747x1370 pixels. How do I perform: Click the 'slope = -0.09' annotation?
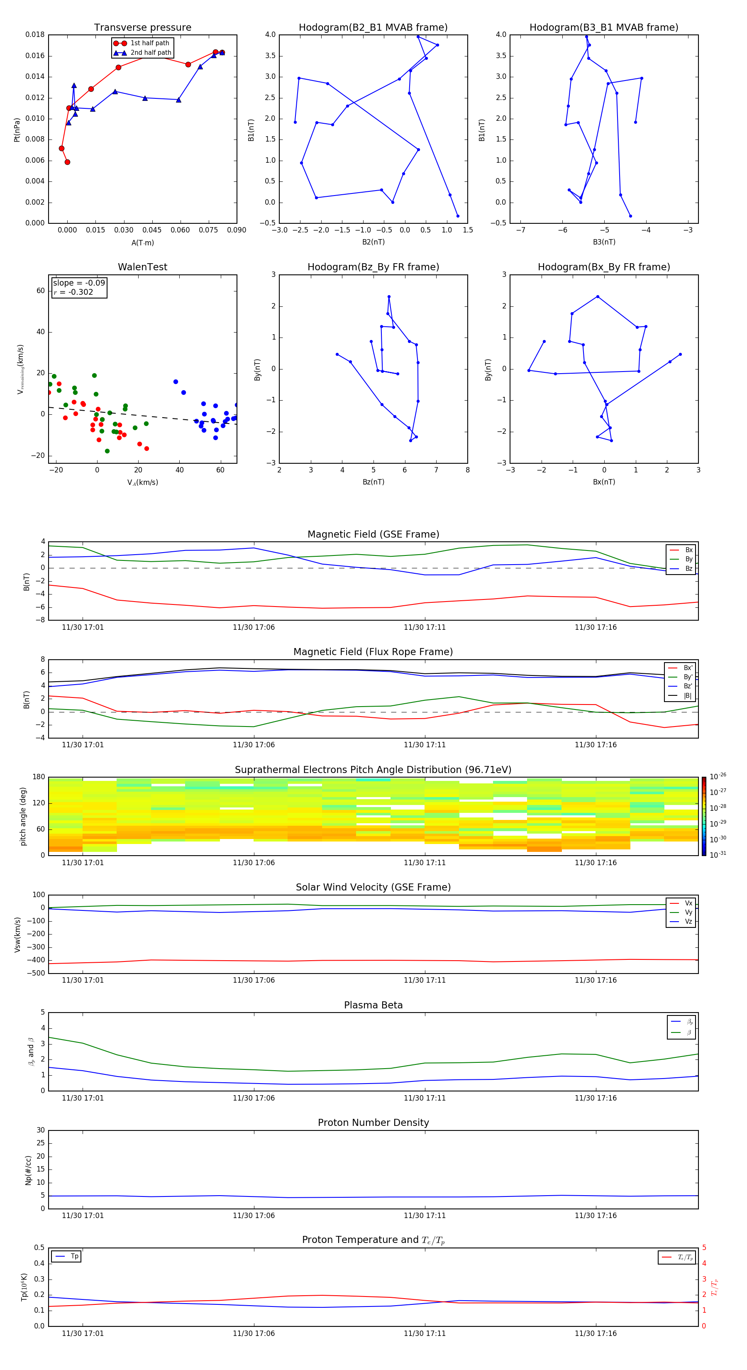coord(79,283)
